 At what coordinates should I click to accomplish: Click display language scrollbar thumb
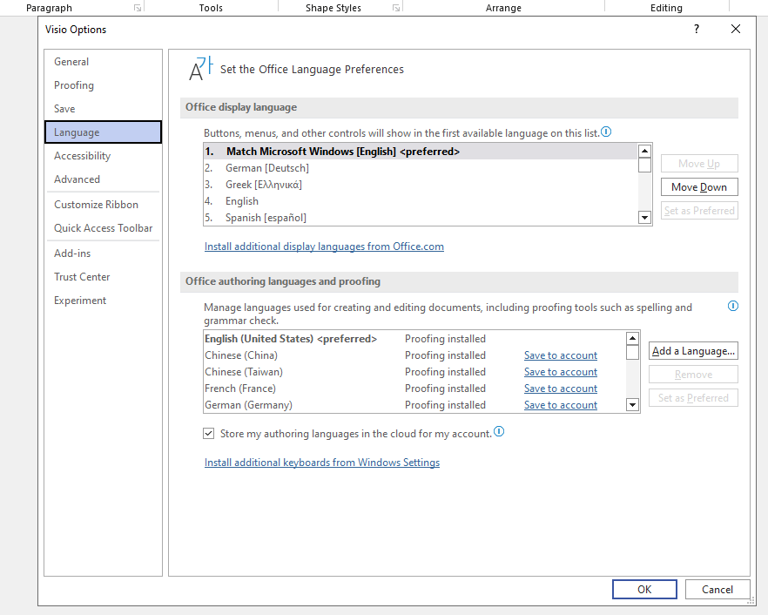point(644,166)
